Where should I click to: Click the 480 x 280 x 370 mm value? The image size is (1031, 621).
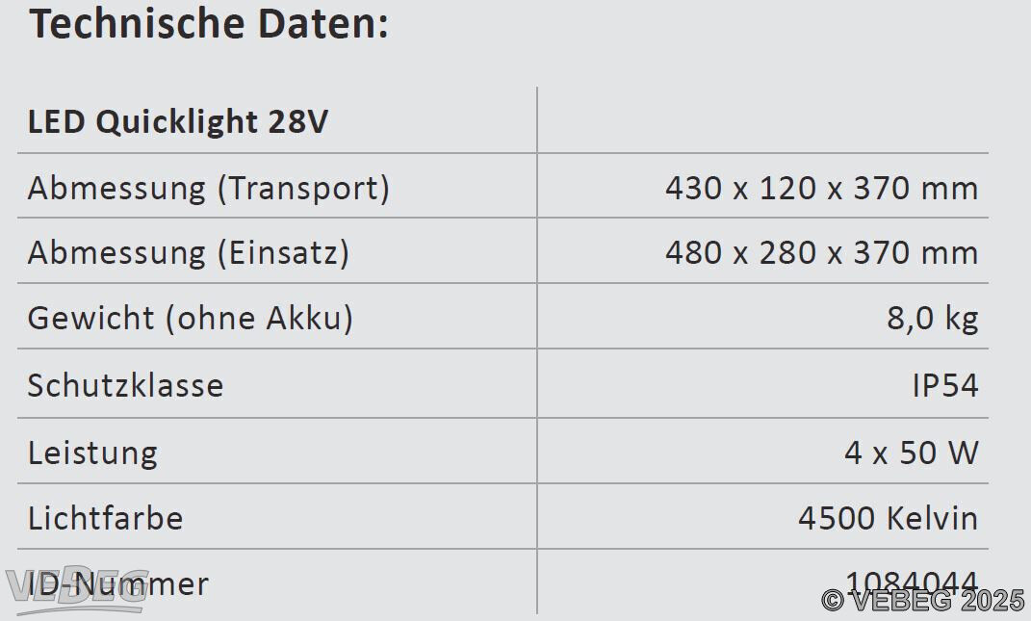(821, 252)
